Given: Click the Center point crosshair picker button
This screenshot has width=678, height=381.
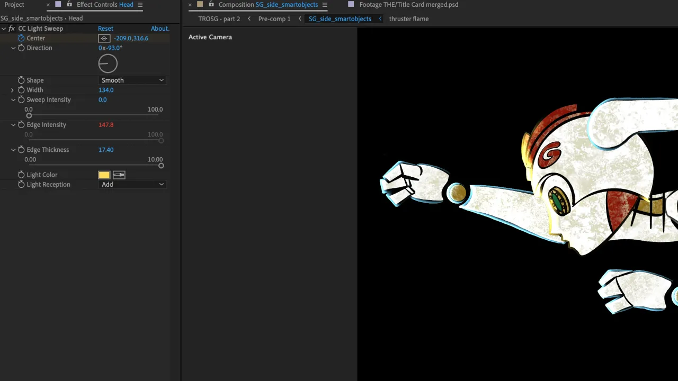Looking at the screenshot, I should point(104,38).
